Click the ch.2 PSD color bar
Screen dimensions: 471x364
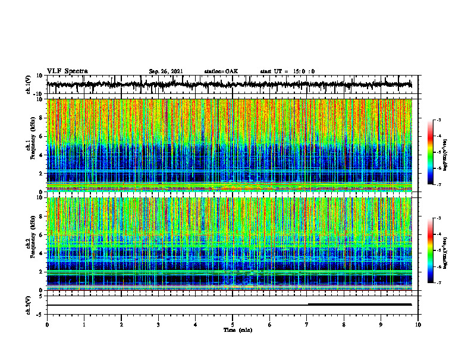tap(430, 250)
